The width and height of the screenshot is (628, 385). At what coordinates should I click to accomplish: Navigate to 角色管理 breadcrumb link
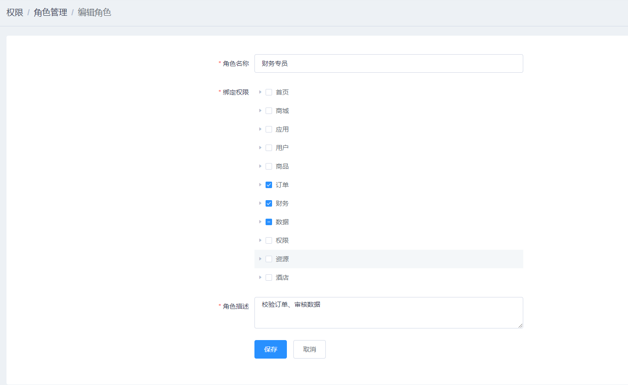(x=51, y=13)
